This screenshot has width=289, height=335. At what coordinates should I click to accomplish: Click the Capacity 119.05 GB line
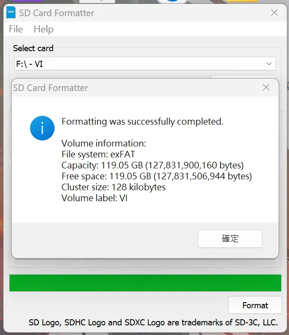coord(153,165)
